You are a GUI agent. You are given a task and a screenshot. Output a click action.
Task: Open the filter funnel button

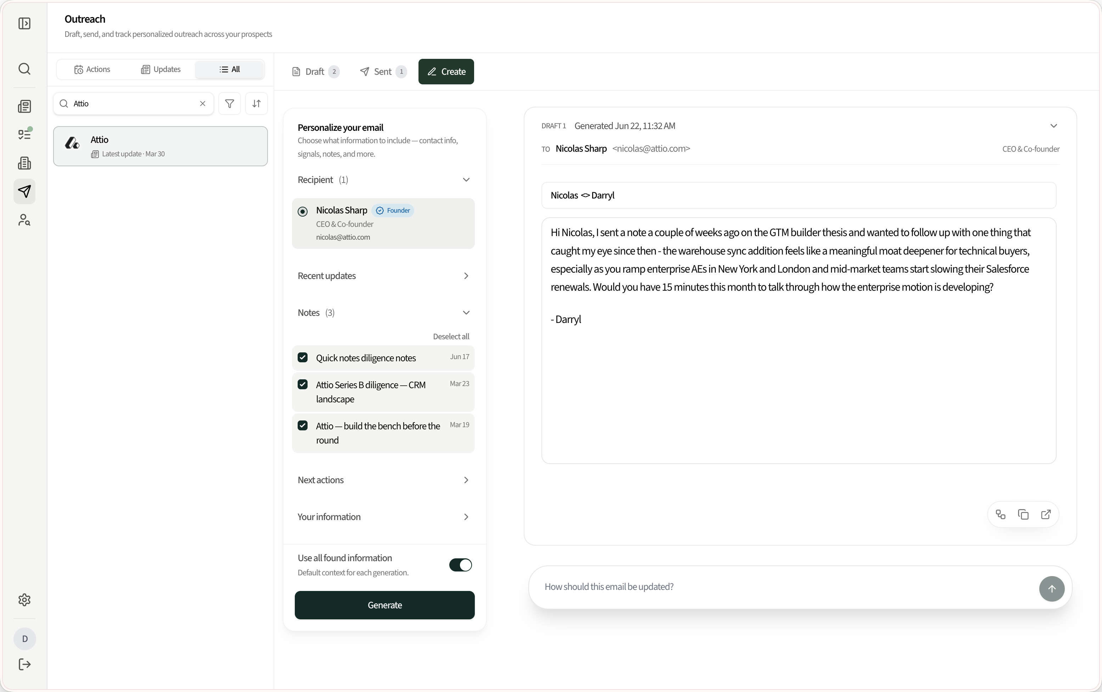click(x=230, y=104)
